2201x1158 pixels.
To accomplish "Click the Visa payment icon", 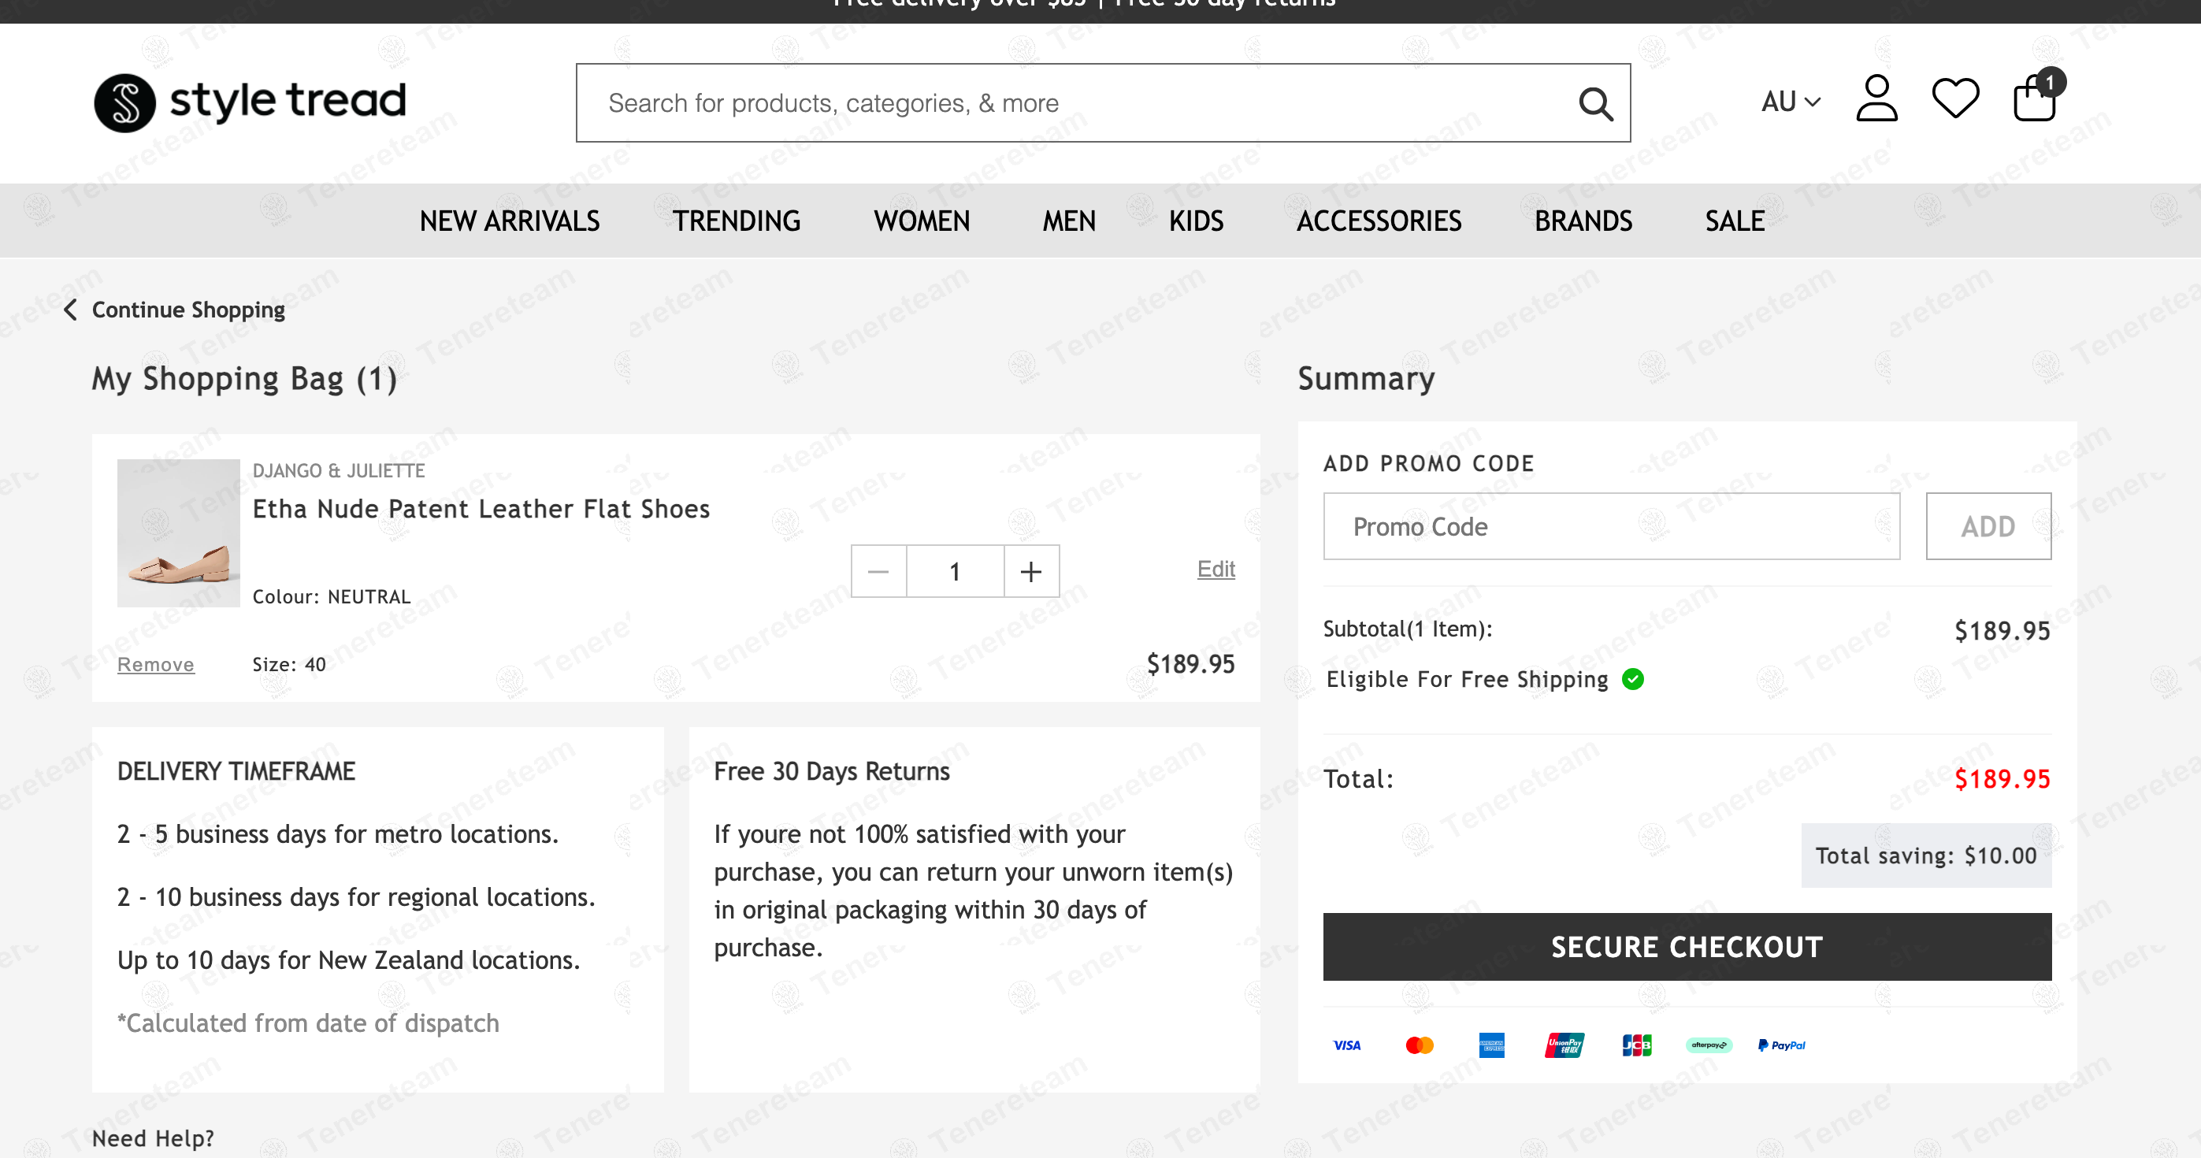I will coord(1346,1045).
